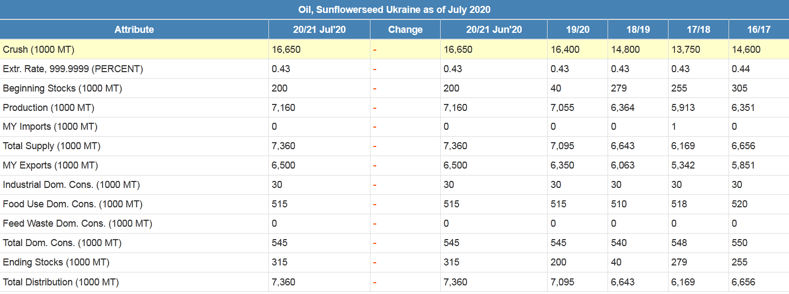Click the 17/18 column header
789x294 pixels.
tap(698, 30)
